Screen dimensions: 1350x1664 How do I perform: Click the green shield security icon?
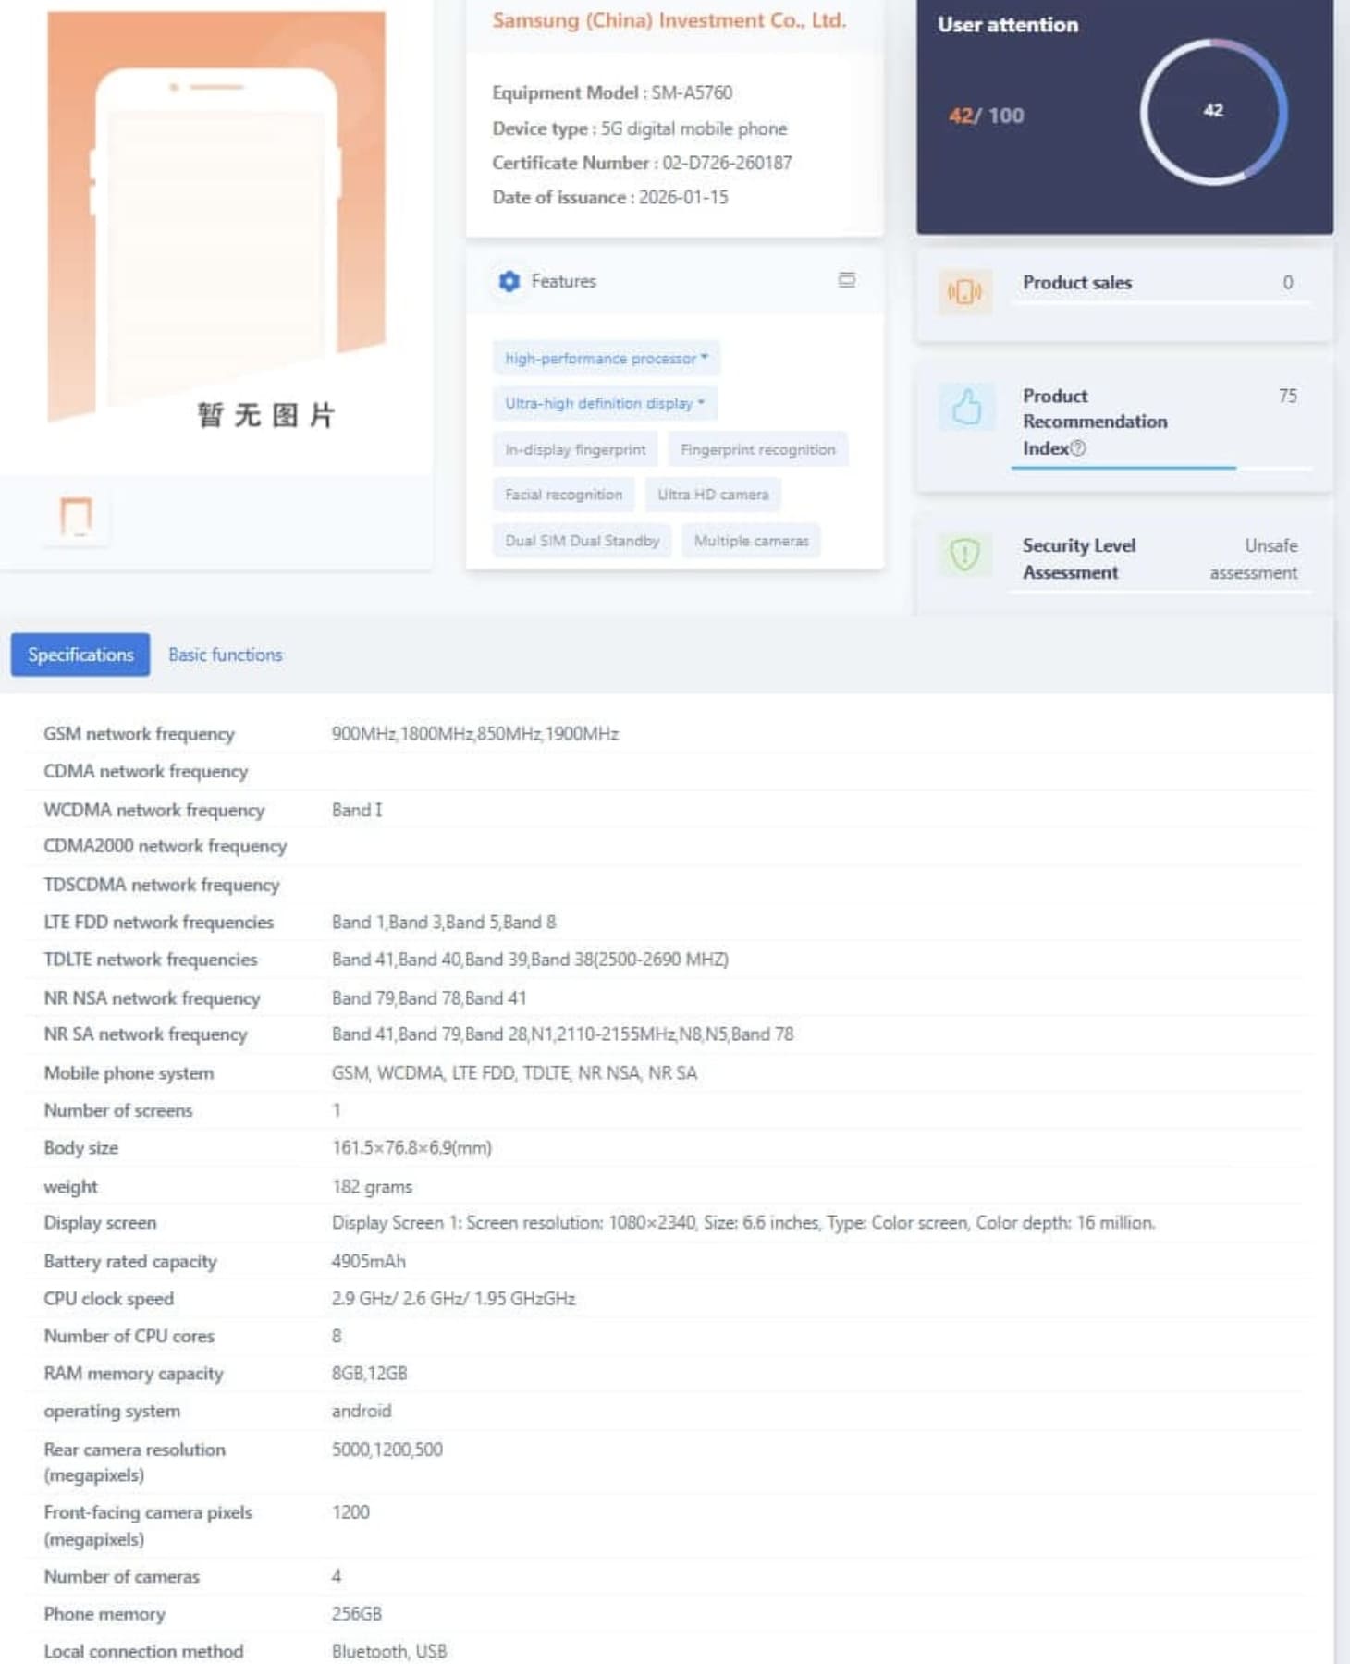tap(964, 555)
